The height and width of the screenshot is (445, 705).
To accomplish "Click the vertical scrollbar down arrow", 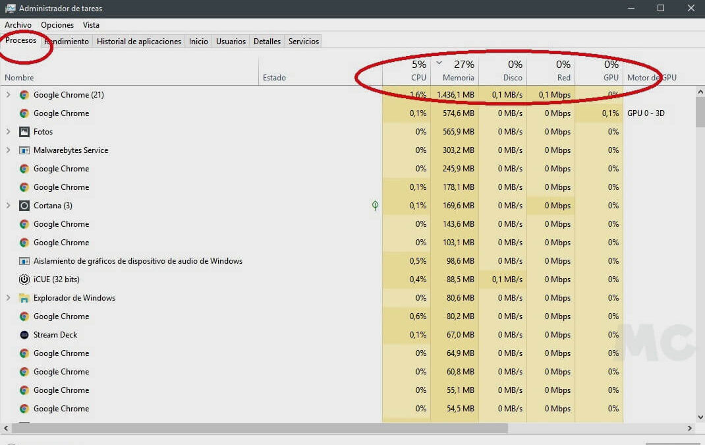I will [x=700, y=417].
